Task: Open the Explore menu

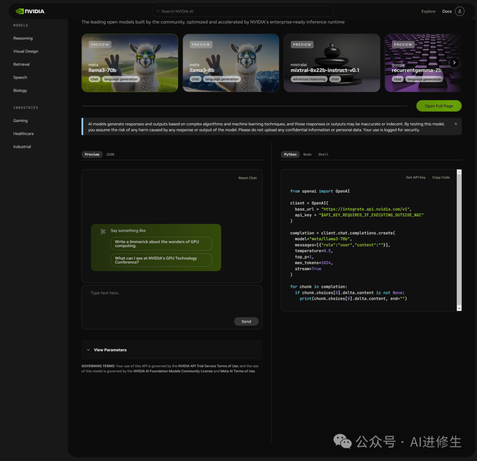Action: click(428, 11)
